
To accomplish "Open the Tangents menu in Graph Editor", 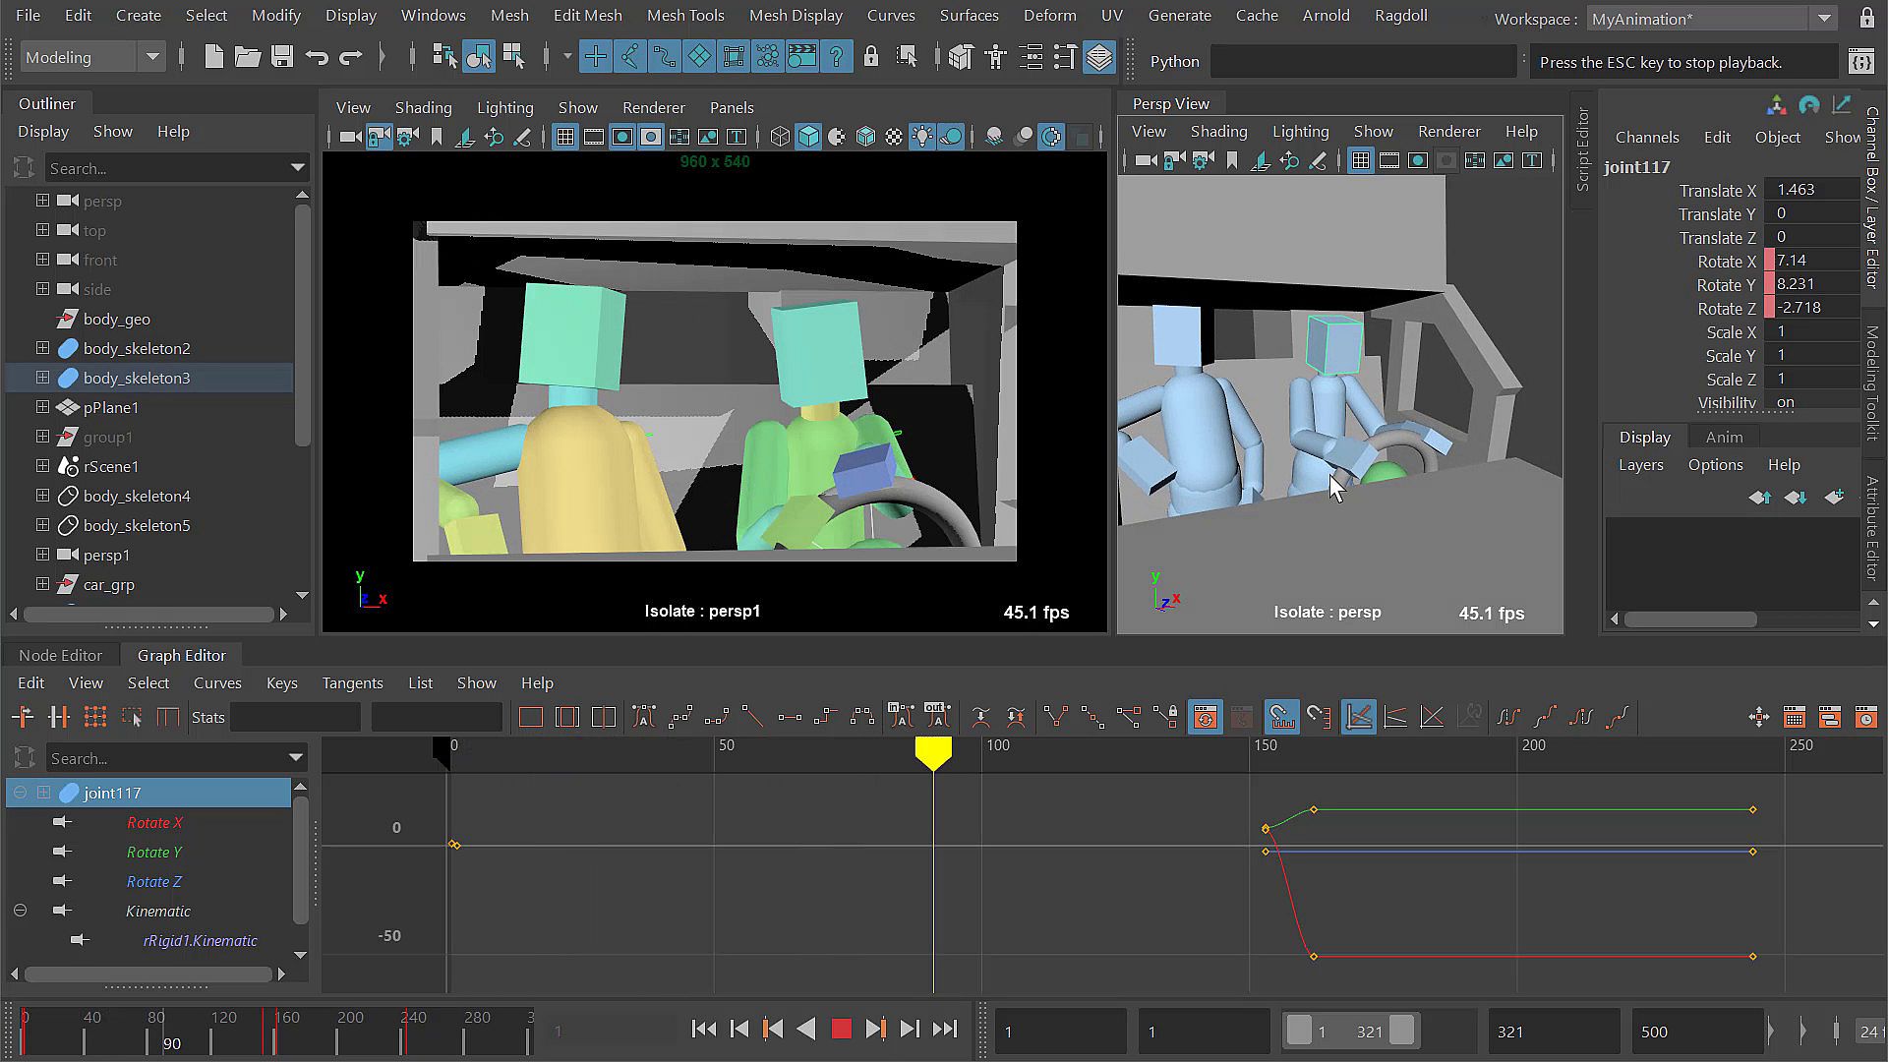I will pos(352,683).
